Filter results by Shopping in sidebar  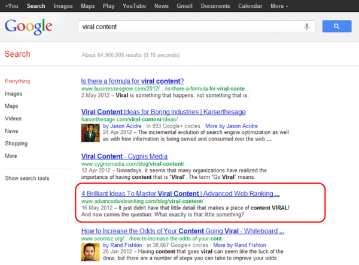click(16, 144)
